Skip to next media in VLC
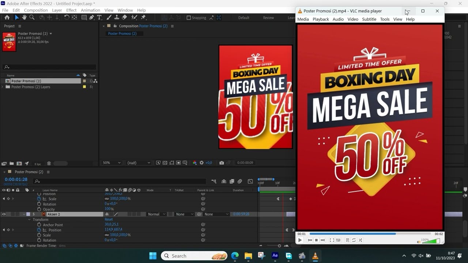 click(322, 240)
